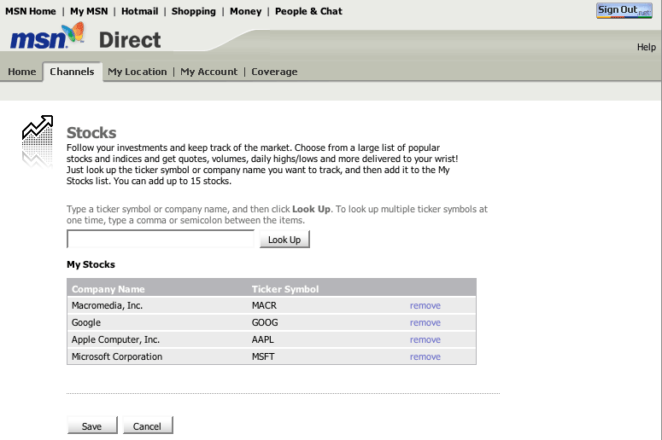
Task: Open the Coverage tab
Action: pos(274,72)
